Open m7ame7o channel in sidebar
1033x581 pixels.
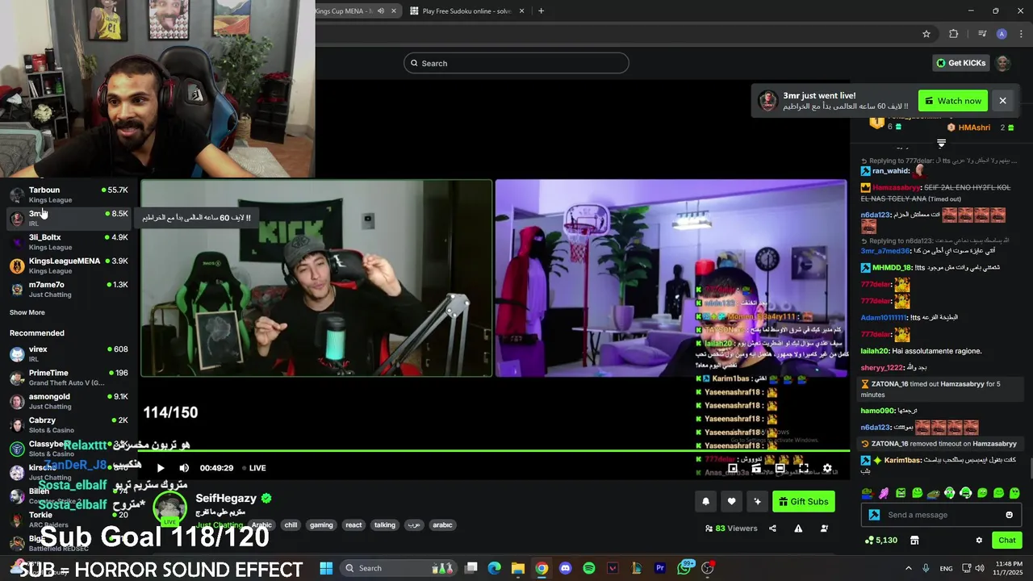[69, 289]
